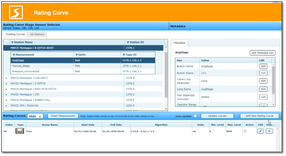The image size is (286, 156).
Task: Click scroll-down arrow of metadata table
Action: pos(273,105)
